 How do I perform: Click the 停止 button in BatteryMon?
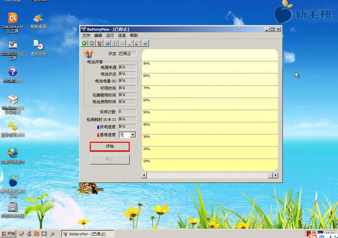click(x=110, y=160)
